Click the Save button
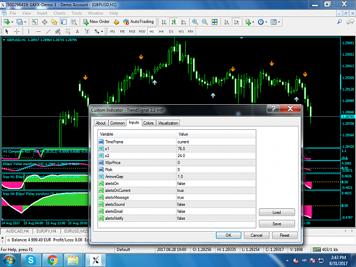The image size is (356, 267). [277, 224]
